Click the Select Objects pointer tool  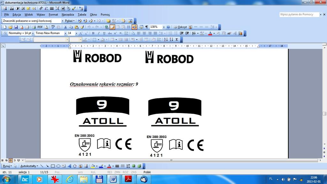click(x=15, y=166)
